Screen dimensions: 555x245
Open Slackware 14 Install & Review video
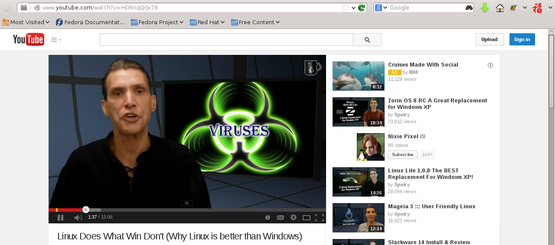(429, 242)
